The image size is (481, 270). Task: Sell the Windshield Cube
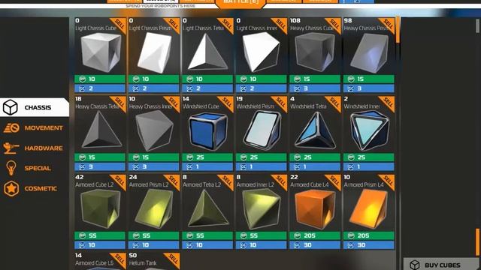[226, 103]
